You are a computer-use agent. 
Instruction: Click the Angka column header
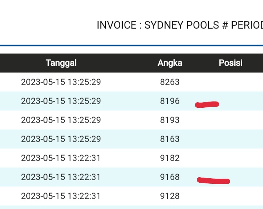point(170,63)
